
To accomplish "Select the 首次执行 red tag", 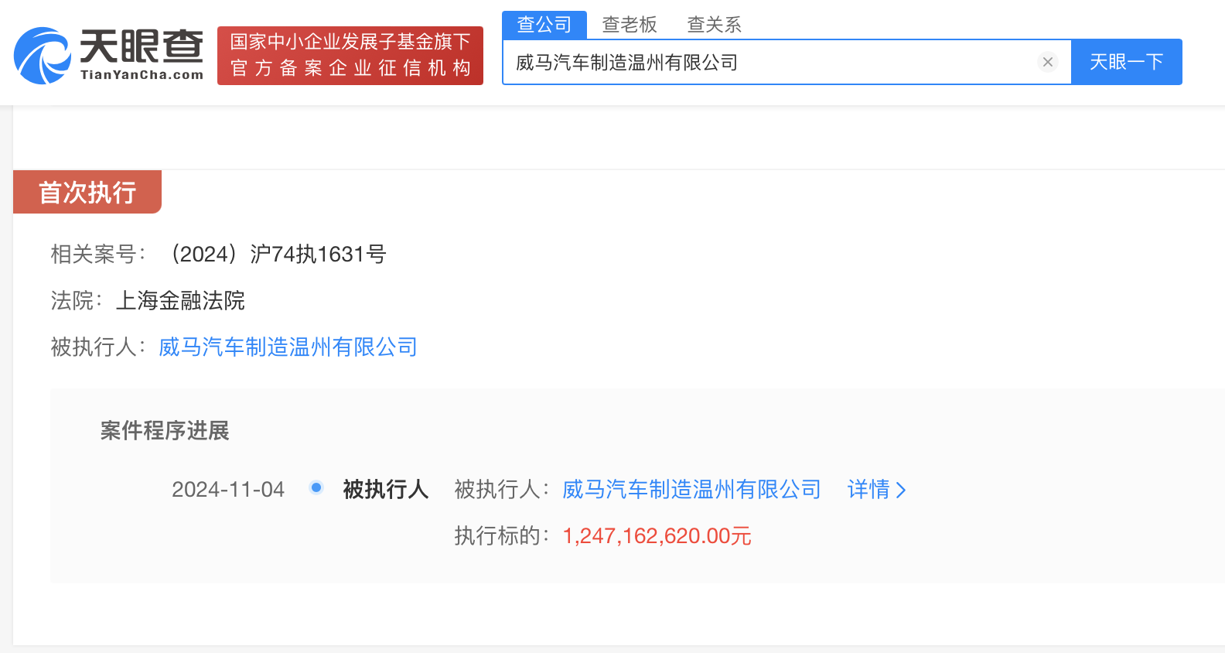I will click(x=87, y=192).
